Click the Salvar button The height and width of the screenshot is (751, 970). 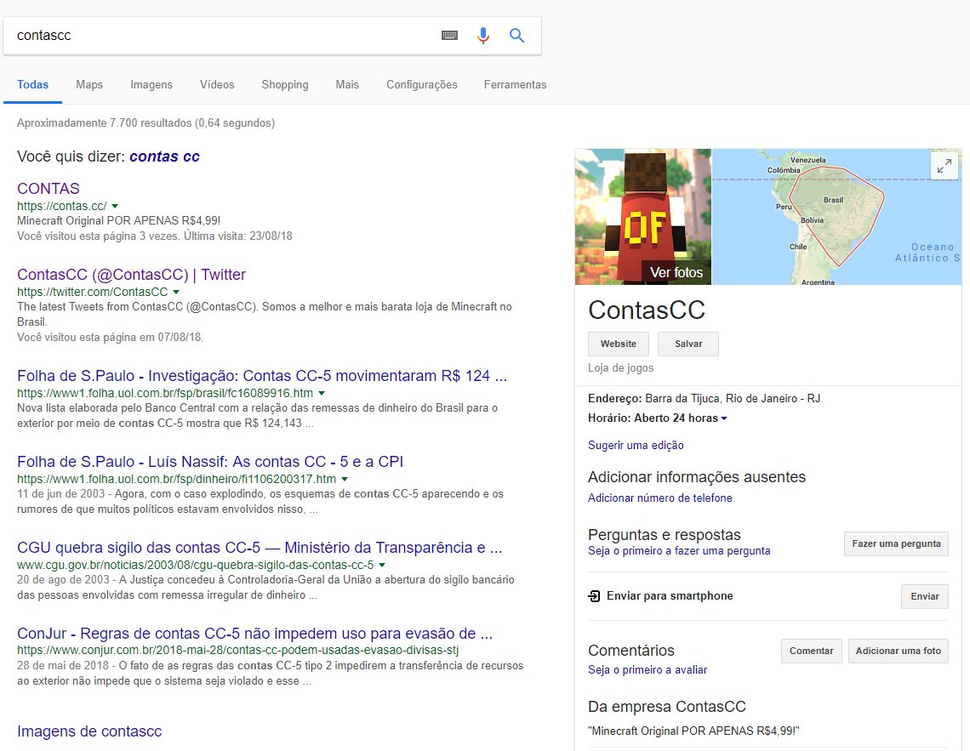point(688,344)
